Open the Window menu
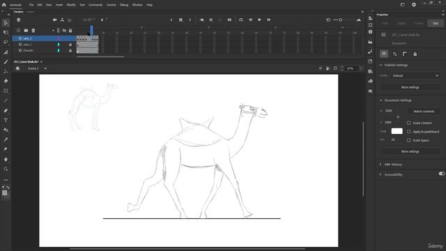 point(137,5)
